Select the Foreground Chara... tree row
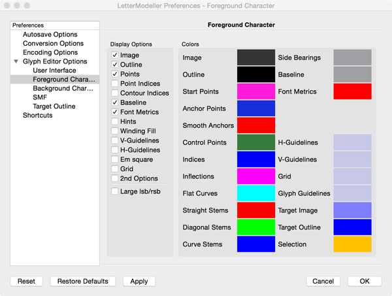 55,79
